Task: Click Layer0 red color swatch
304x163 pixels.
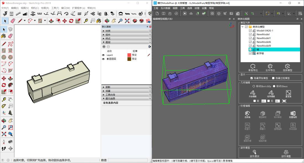Action: pos(129,55)
